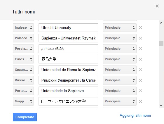Open the Spagn... language dropdown
The image size is (164, 124).
click(23, 70)
